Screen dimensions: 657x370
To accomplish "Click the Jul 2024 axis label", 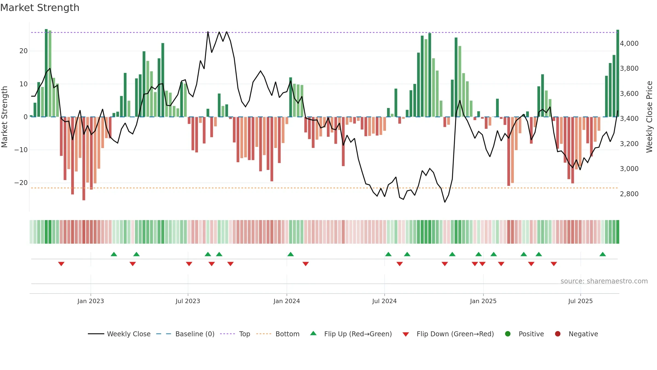I will click(x=384, y=301).
